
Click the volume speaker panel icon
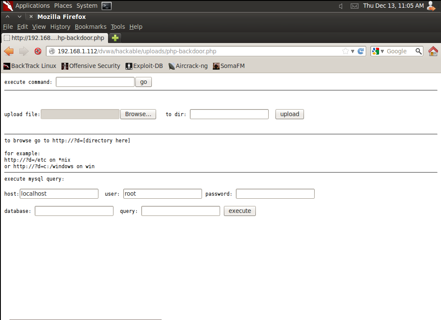pos(340,6)
